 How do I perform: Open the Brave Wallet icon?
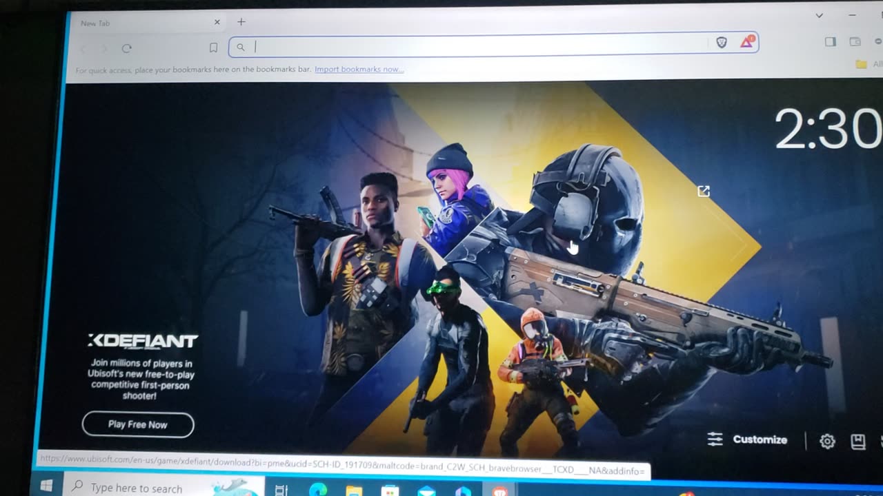(x=855, y=41)
